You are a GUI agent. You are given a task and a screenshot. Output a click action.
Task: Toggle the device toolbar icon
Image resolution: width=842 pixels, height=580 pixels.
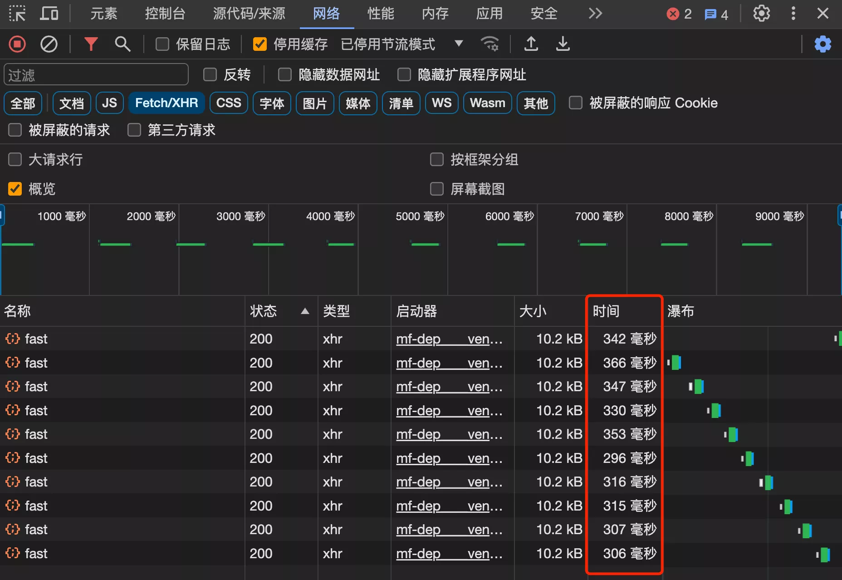(x=49, y=14)
